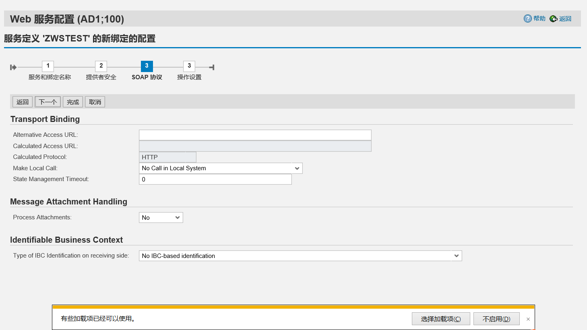Click the 返回 link at top right
This screenshot has width=587, height=330.
click(x=565, y=18)
